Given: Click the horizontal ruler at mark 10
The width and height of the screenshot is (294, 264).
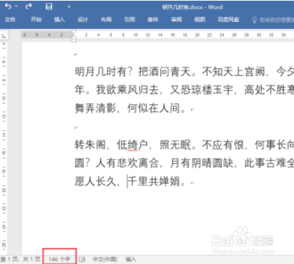Looking at the screenshot, I should (136, 35).
